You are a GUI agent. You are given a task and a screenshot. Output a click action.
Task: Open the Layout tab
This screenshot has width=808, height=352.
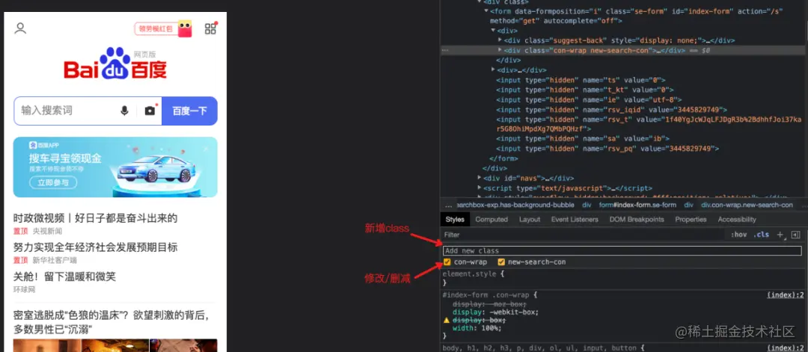(x=530, y=219)
